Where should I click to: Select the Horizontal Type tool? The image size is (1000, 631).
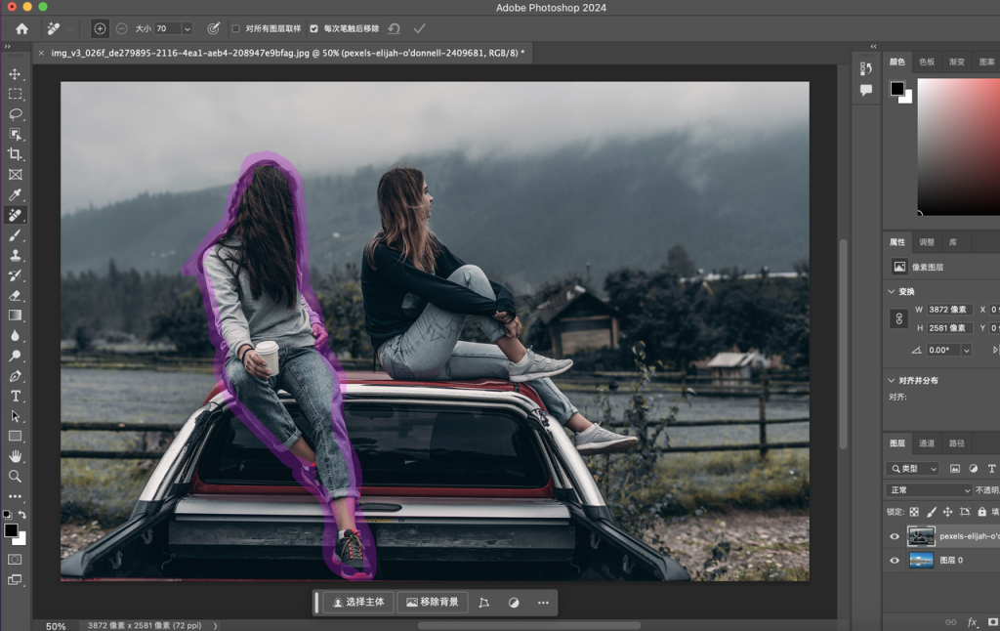[15, 397]
